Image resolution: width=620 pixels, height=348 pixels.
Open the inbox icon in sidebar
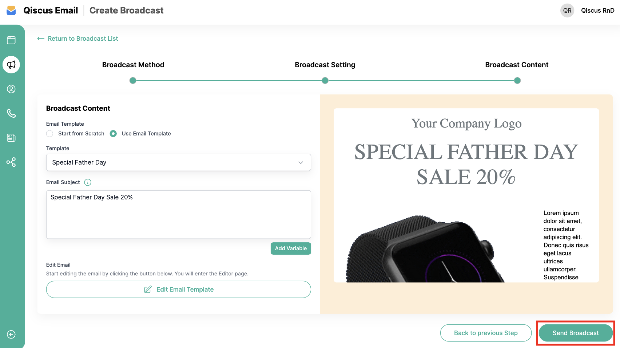coord(11,40)
